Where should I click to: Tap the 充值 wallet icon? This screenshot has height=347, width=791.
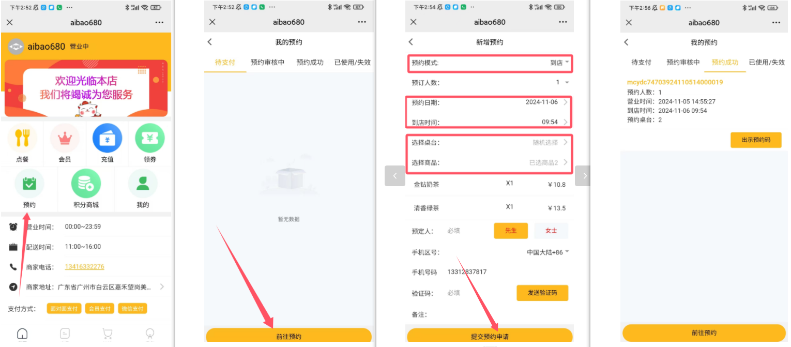tap(107, 138)
